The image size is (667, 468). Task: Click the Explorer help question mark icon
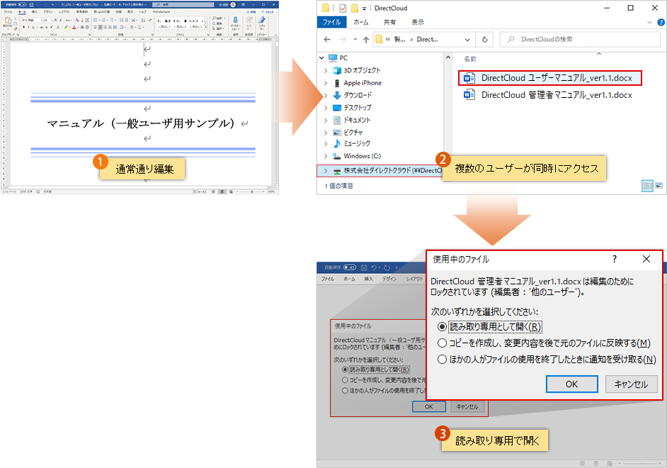661,22
